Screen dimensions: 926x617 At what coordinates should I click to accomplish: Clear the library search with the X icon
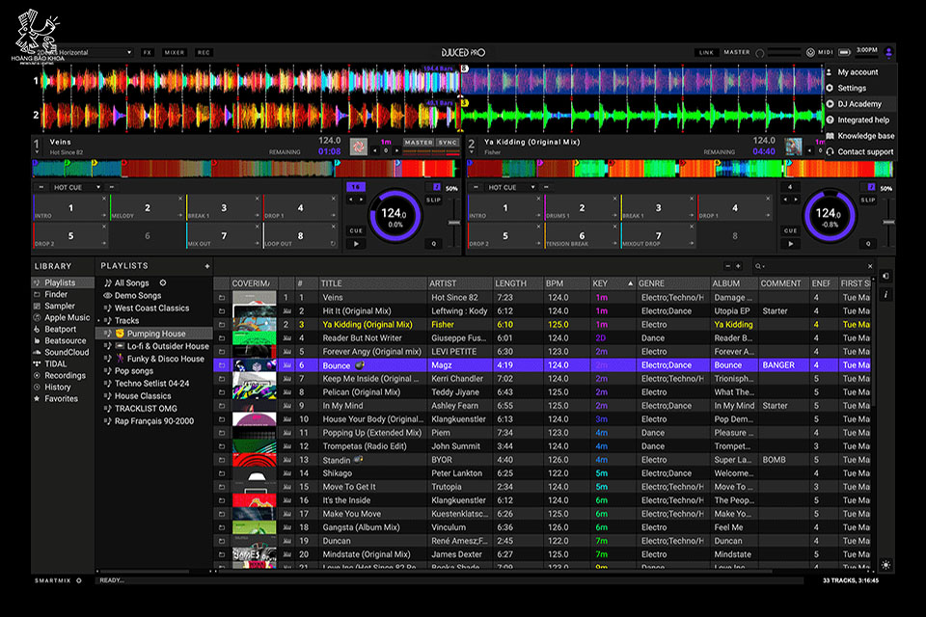tap(870, 266)
